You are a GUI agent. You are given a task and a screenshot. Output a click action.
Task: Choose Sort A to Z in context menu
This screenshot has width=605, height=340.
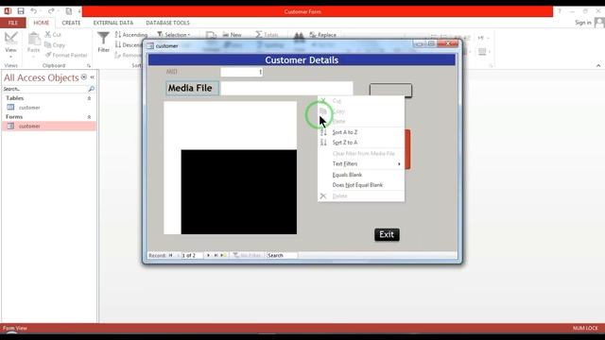[361, 132]
